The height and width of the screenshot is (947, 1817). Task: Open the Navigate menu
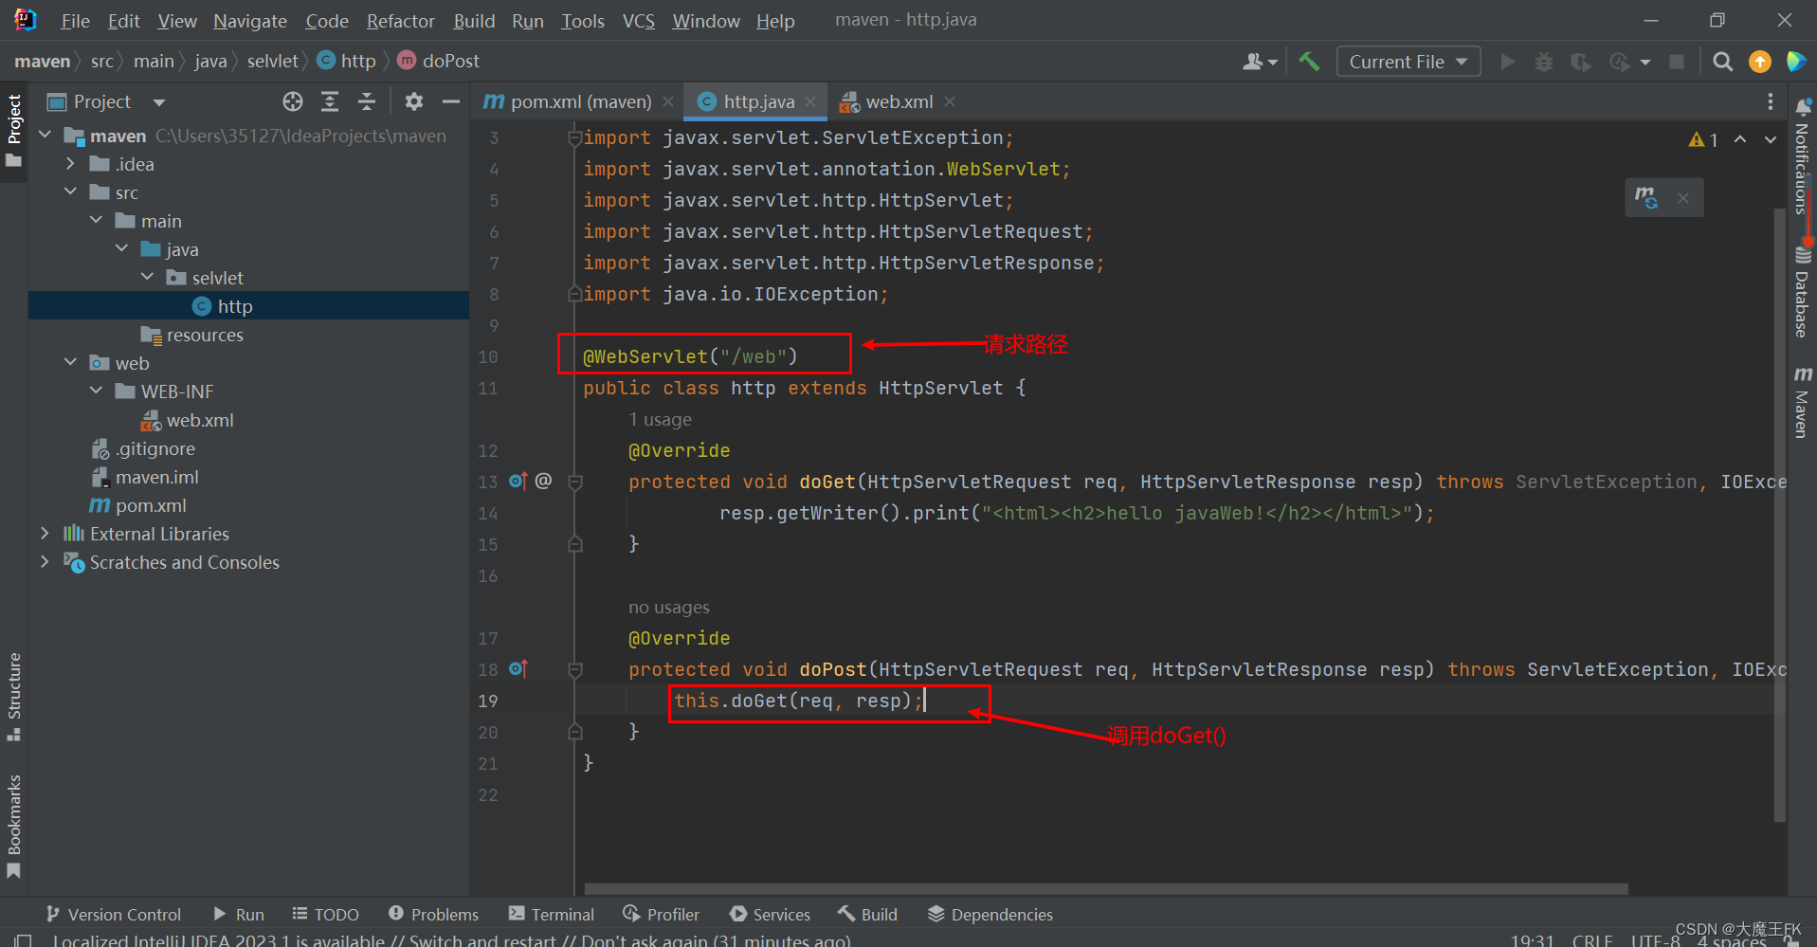(x=250, y=21)
